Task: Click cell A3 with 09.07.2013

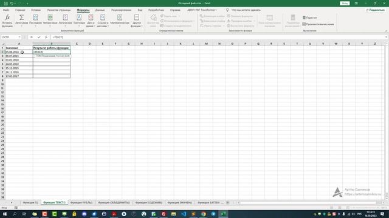Action: (19, 56)
